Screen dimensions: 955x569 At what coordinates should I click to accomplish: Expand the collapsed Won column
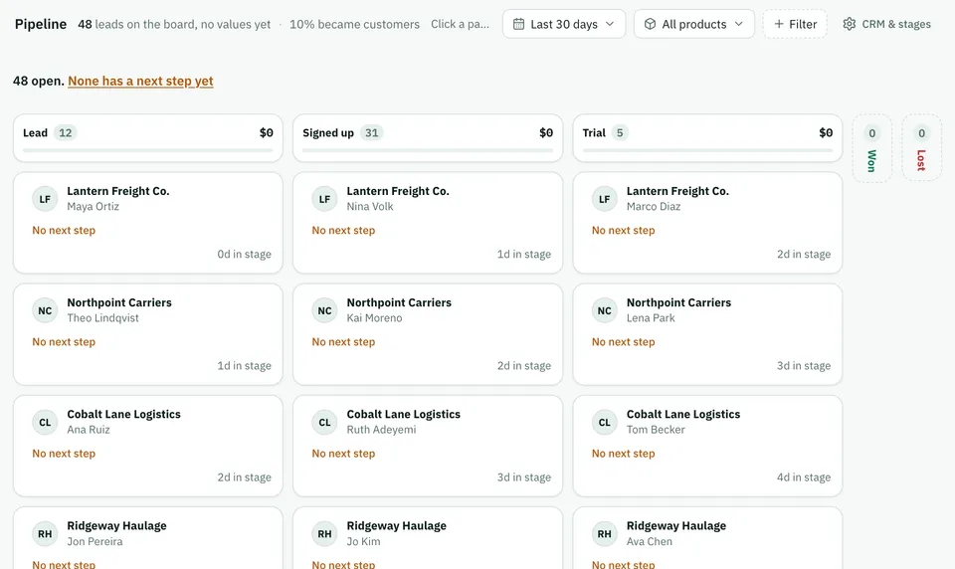[872, 148]
